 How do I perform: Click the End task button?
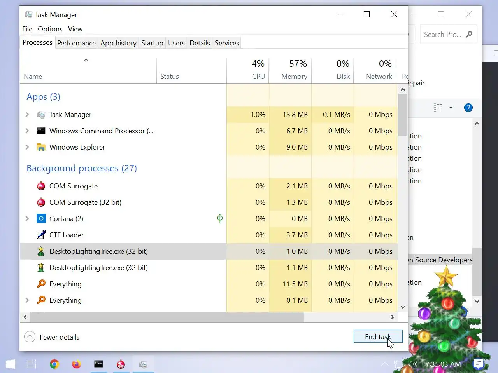[378, 336]
